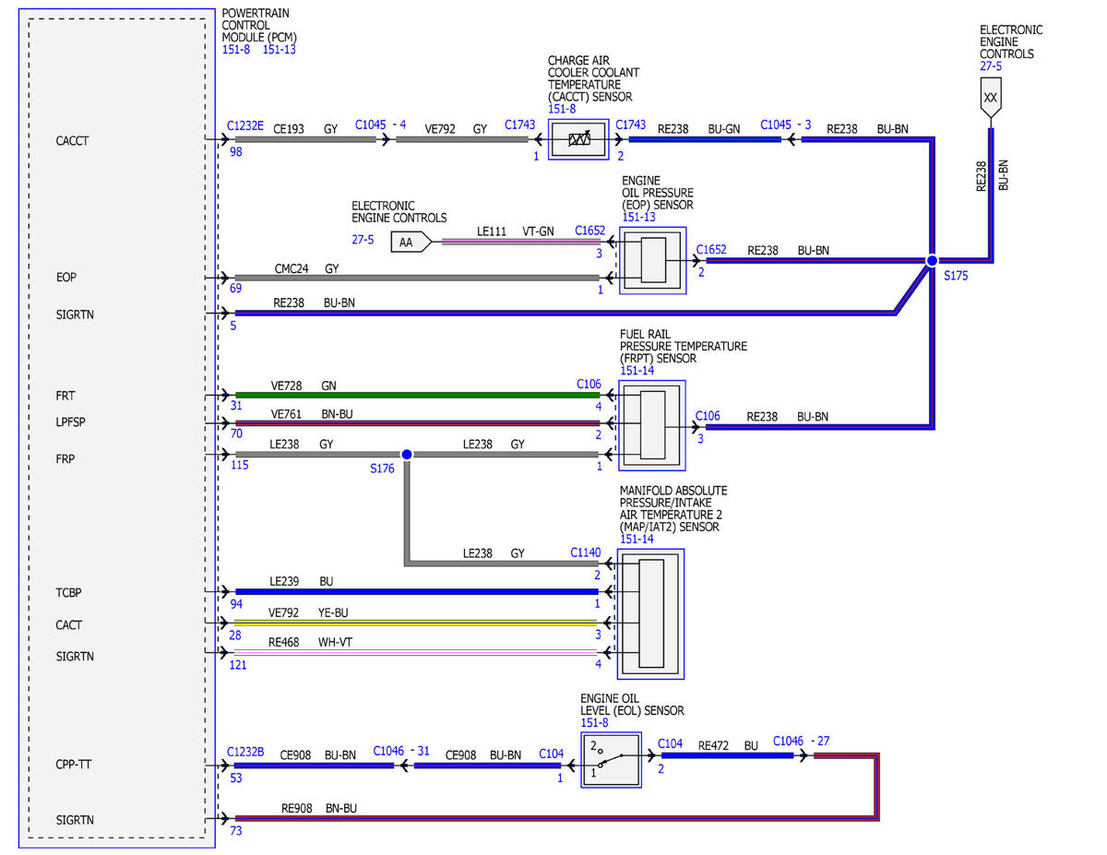Select the green VE728 GN wire
The height and width of the screenshot is (855, 1107).
click(416, 395)
